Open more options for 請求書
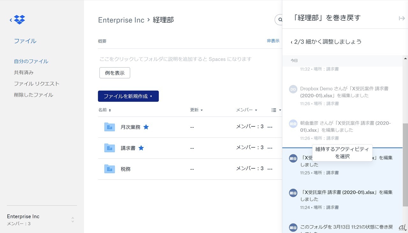 (x=270, y=148)
